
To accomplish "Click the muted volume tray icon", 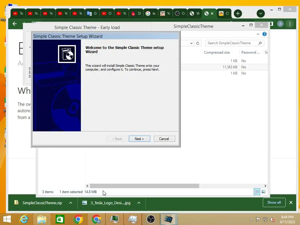I will 272,219.
